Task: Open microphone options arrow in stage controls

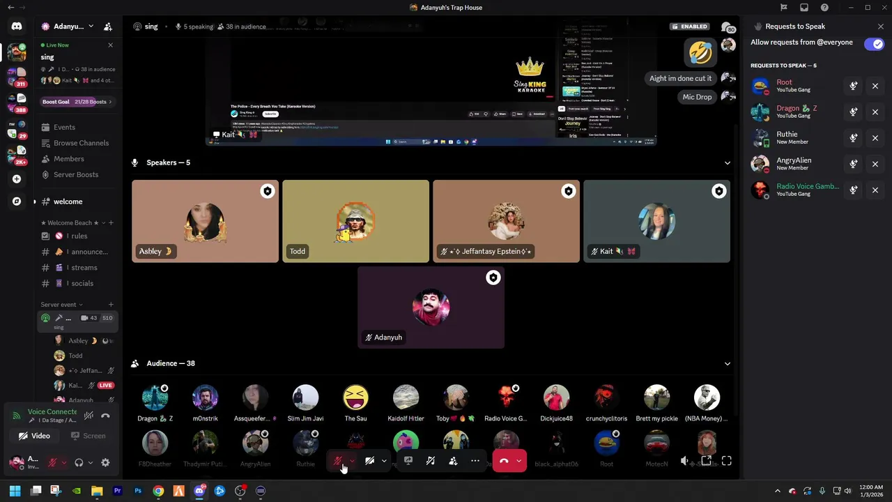Action: pos(353,461)
